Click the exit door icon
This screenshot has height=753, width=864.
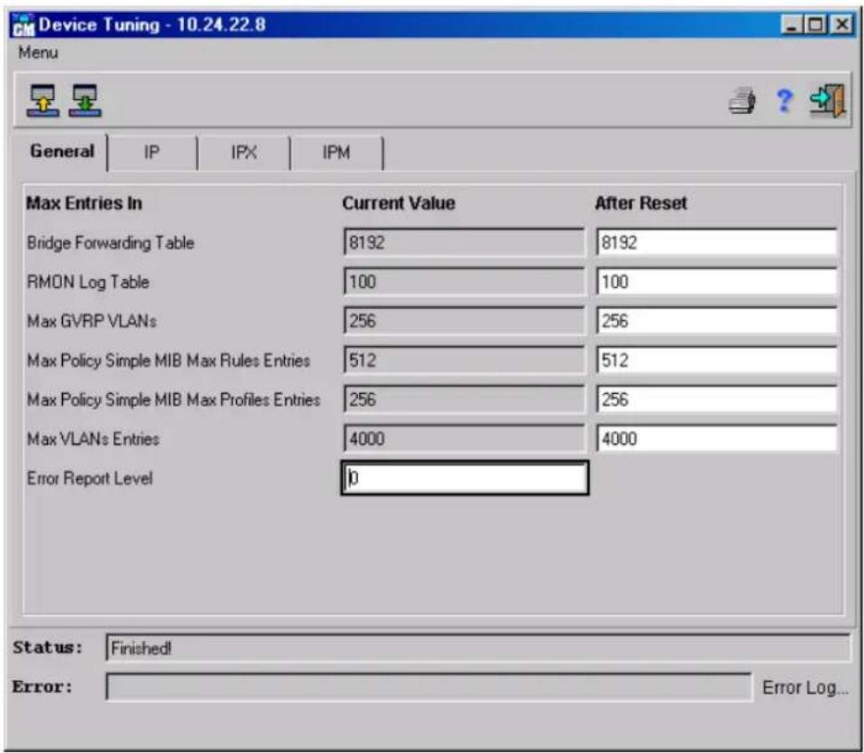pos(828,101)
